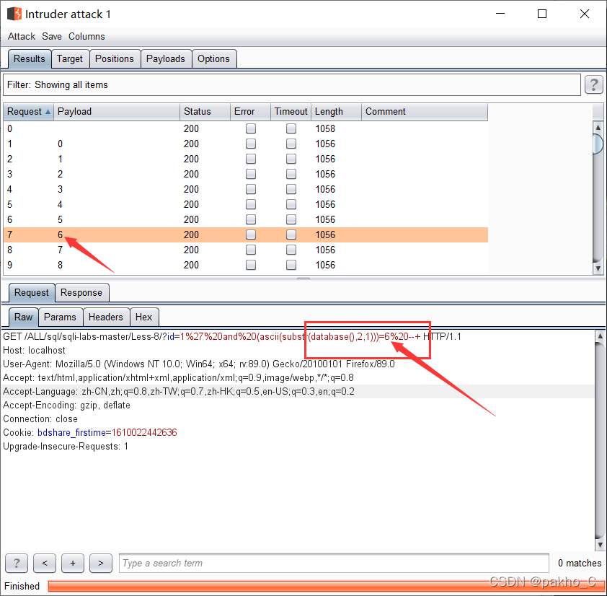Image resolution: width=607 pixels, height=596 pixels.
Task: Open the filter help question-mark button
Action: pos(594,84)
